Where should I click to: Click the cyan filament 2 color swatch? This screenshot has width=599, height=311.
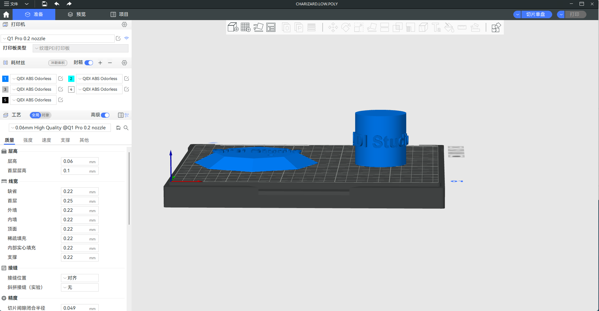71,79
